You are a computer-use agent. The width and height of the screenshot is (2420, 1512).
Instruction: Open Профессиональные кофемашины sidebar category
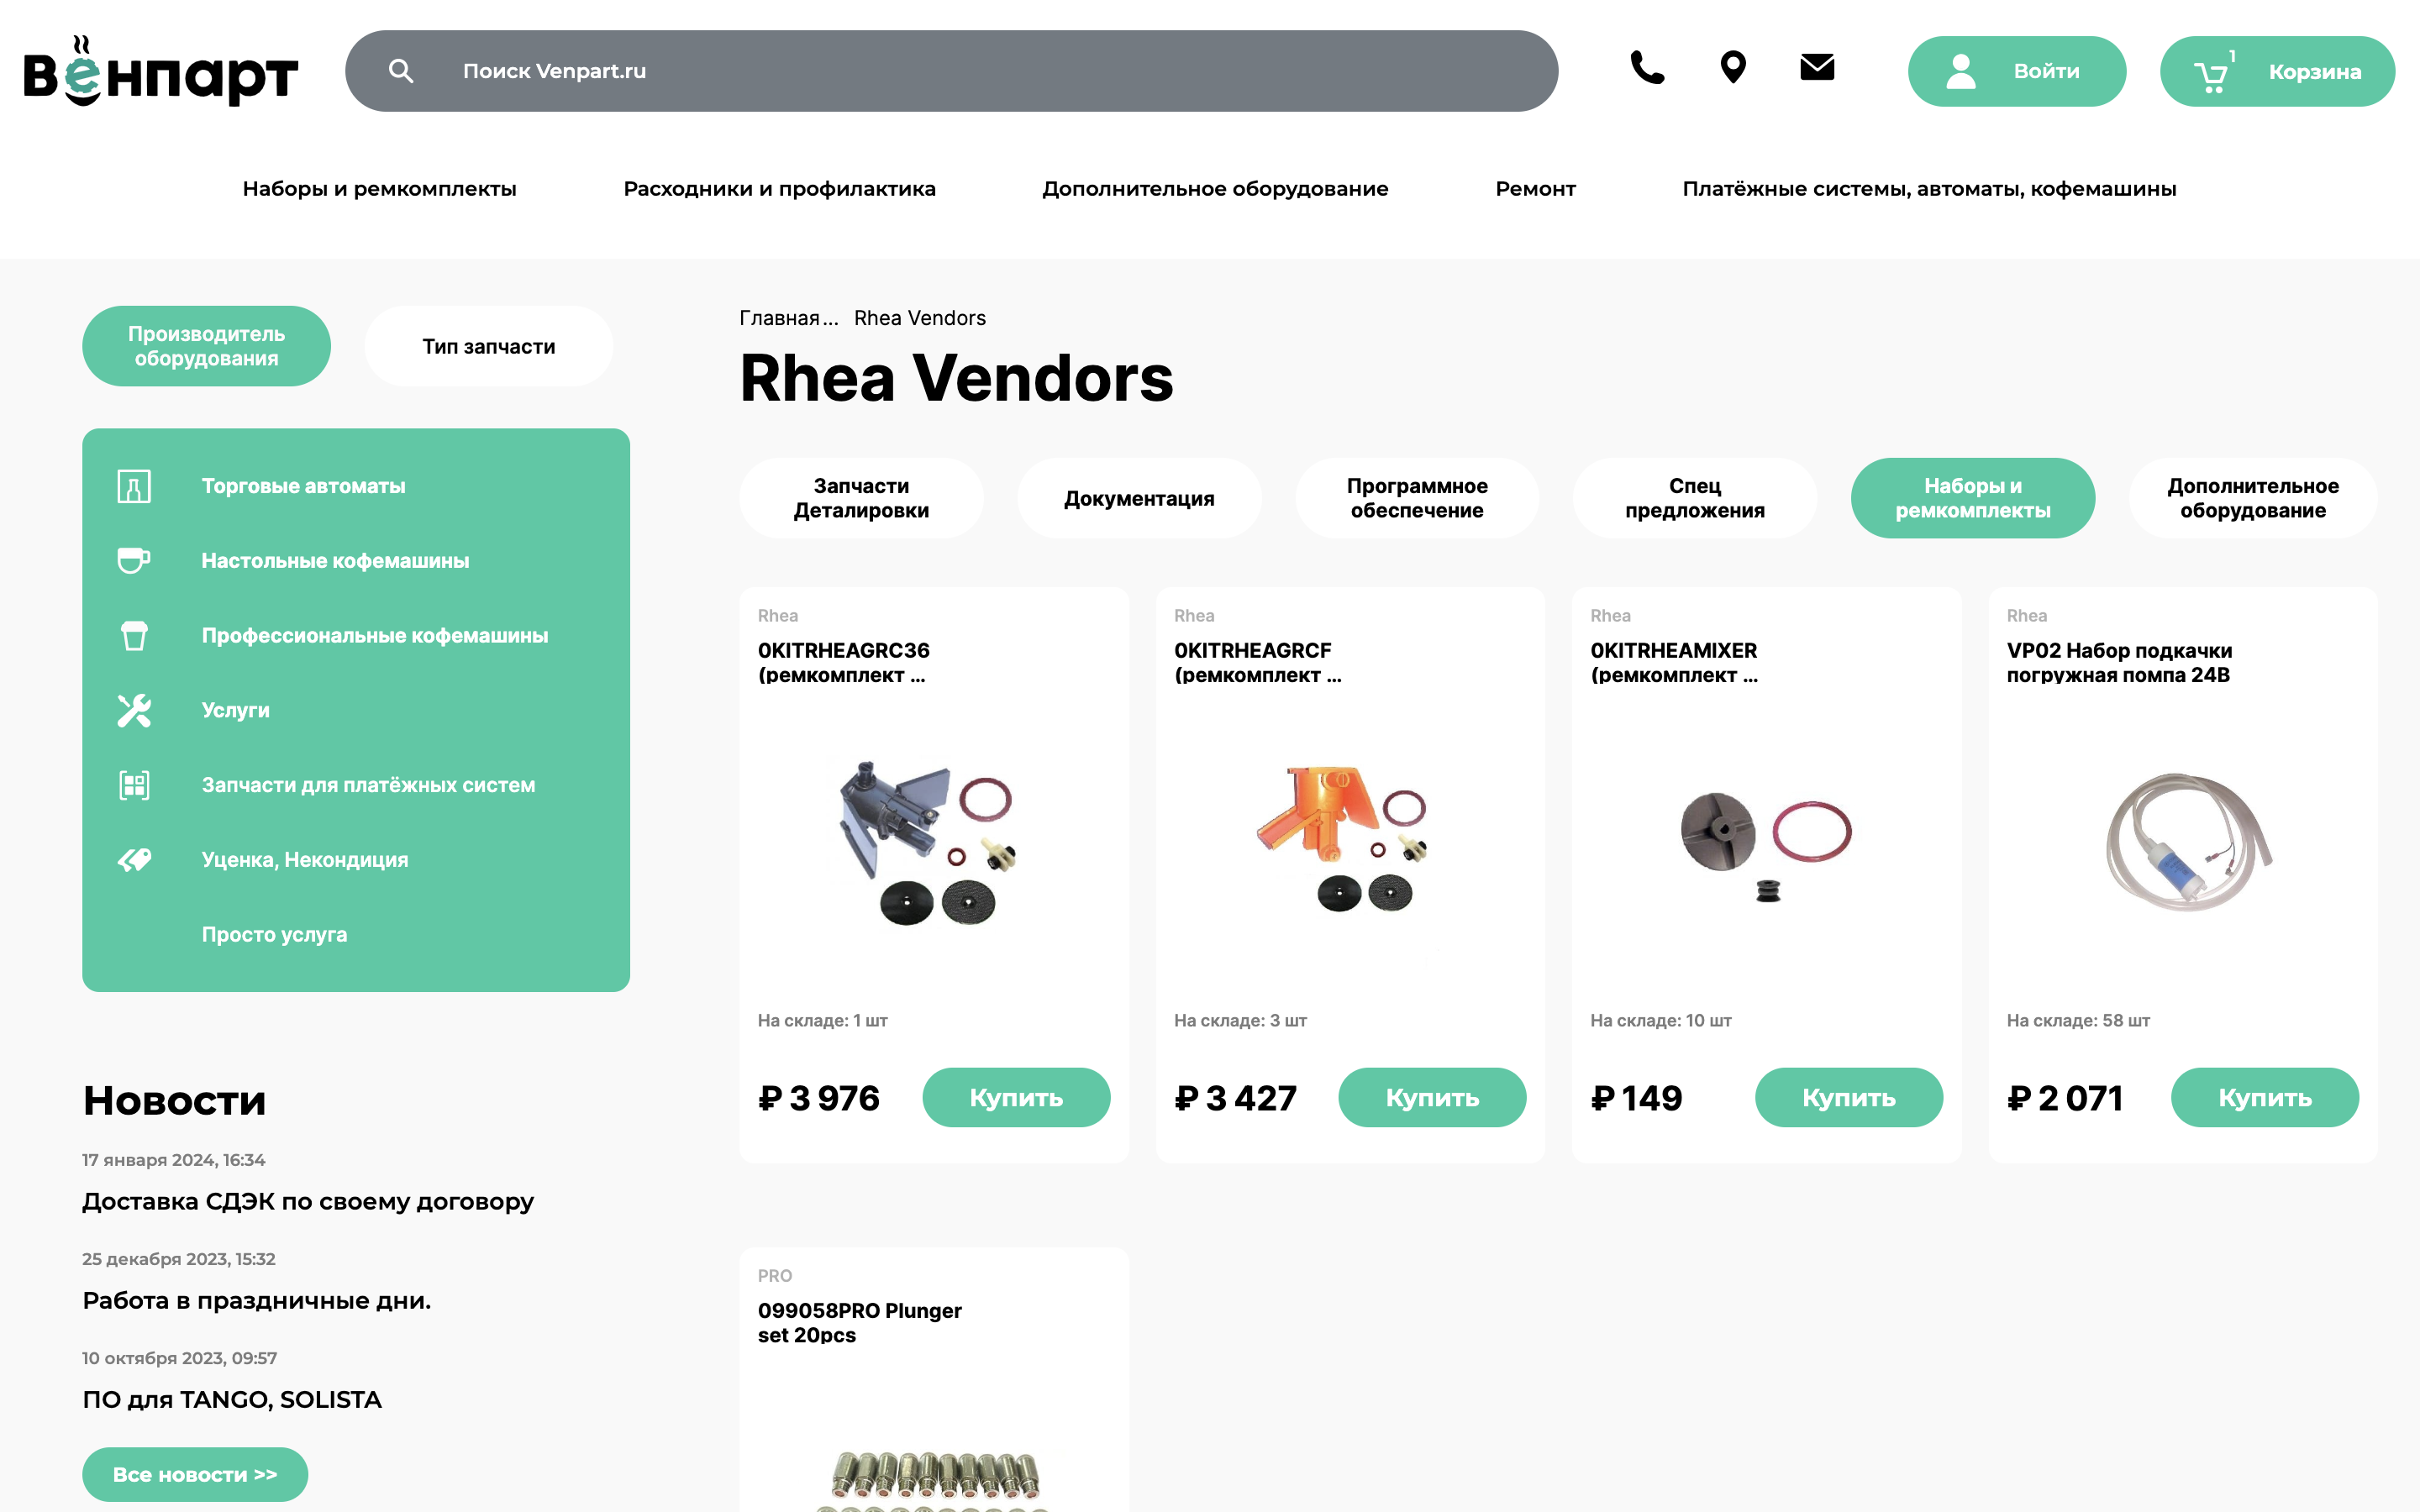pyautogui.click(x=375, y=636)
